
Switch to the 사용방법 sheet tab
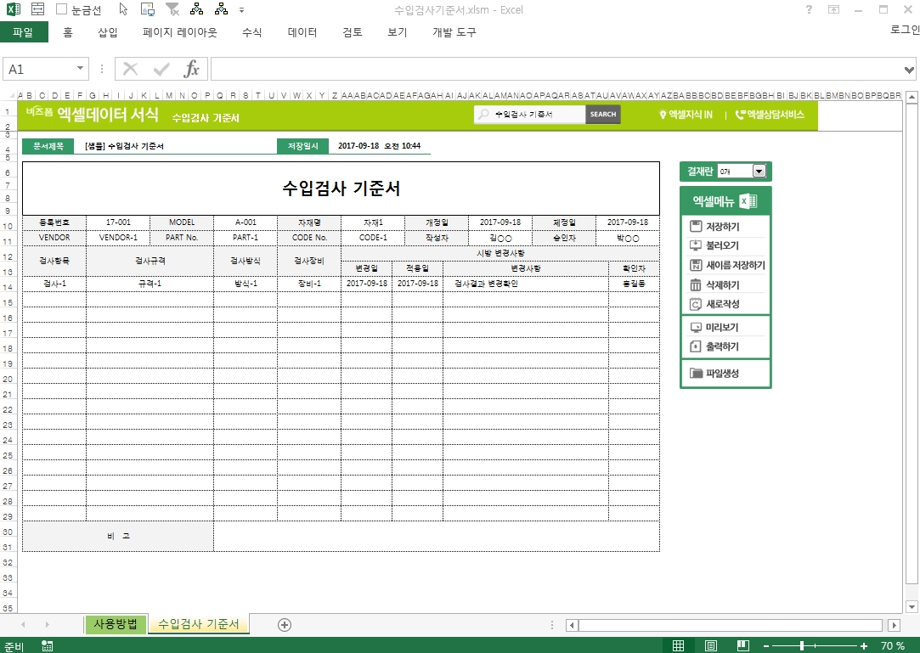[x=115, y=625]
